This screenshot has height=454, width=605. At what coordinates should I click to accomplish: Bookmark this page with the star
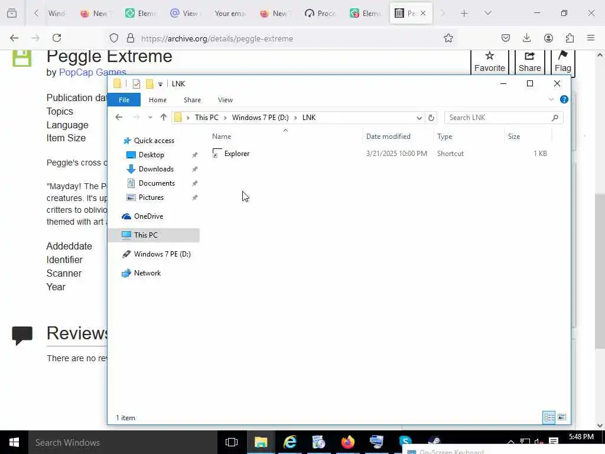tap(448, 38)
